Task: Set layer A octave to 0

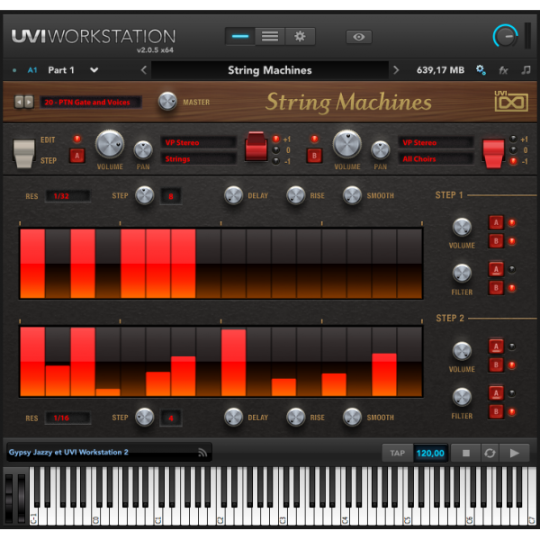Action: (x=276, y=150)
